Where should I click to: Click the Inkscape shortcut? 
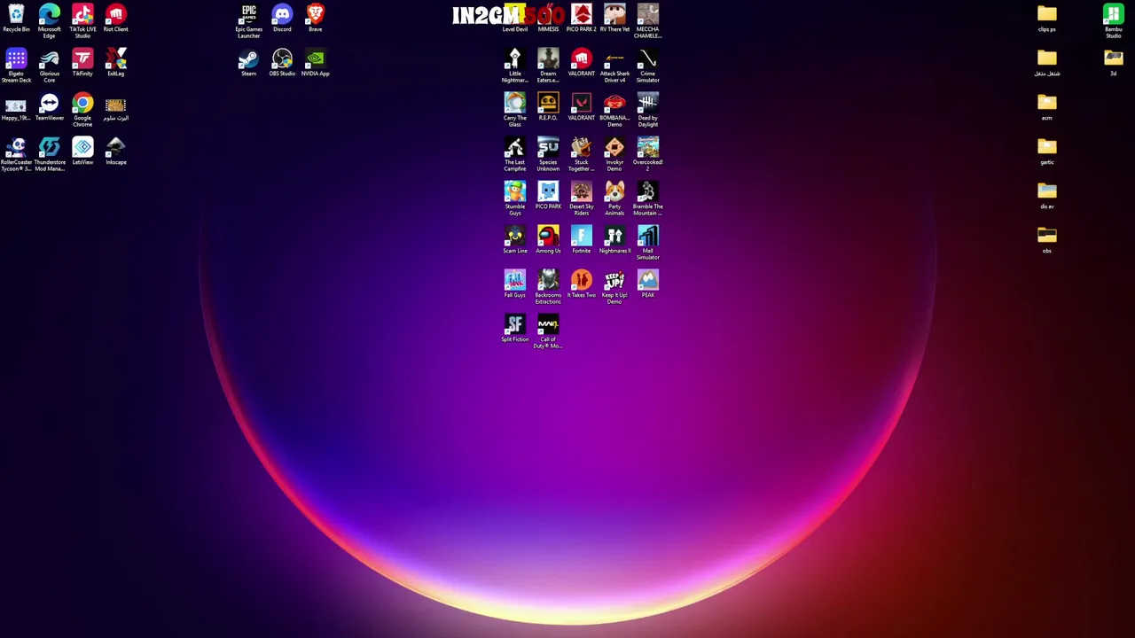point(116,147)
